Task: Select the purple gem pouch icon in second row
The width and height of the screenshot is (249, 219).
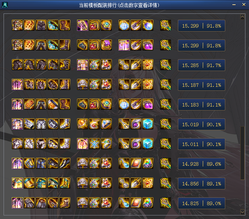Action: (148, 45)
